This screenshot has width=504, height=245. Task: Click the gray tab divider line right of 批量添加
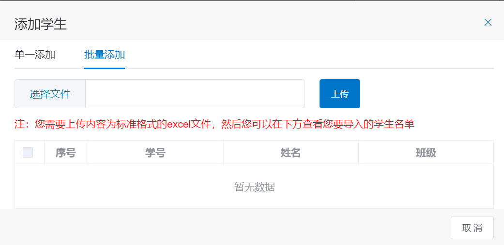[309, 68]
